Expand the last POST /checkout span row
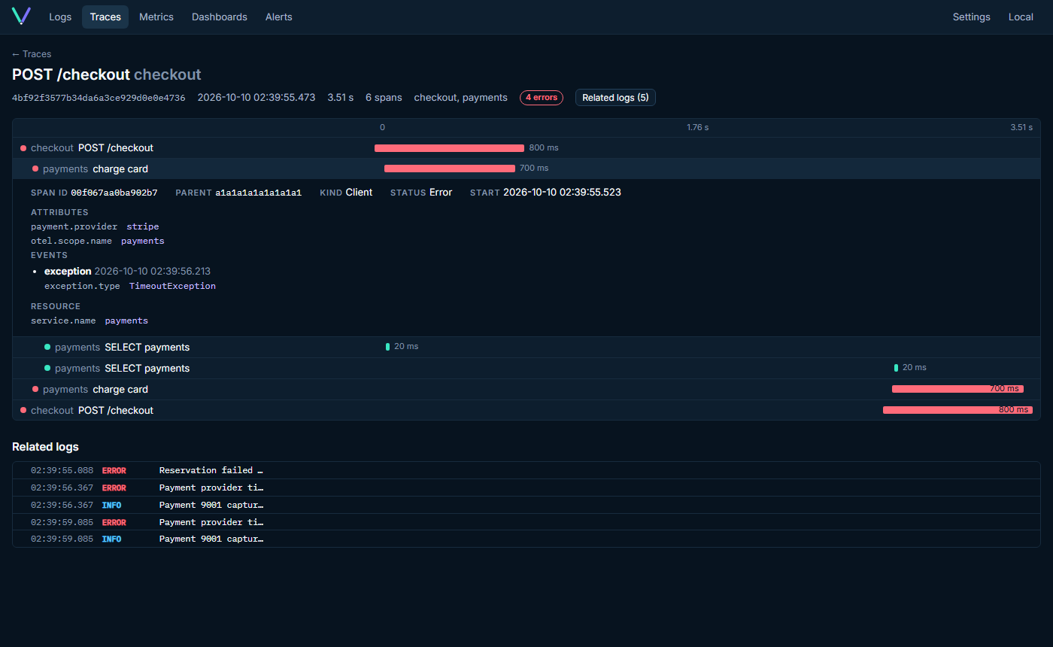The width and height of the screenshot is (1053, 647). point(526,410)
